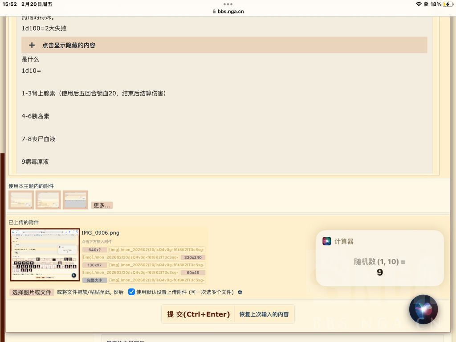Select the first topic attachment thumbnail
This screenshot has height=342, width=456.
click(21, 200)
